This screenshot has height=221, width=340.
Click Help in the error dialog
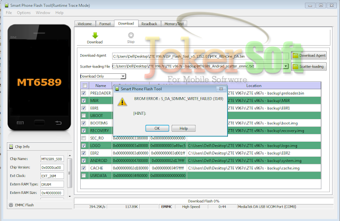pyautogui.click(x=183, y=128)
